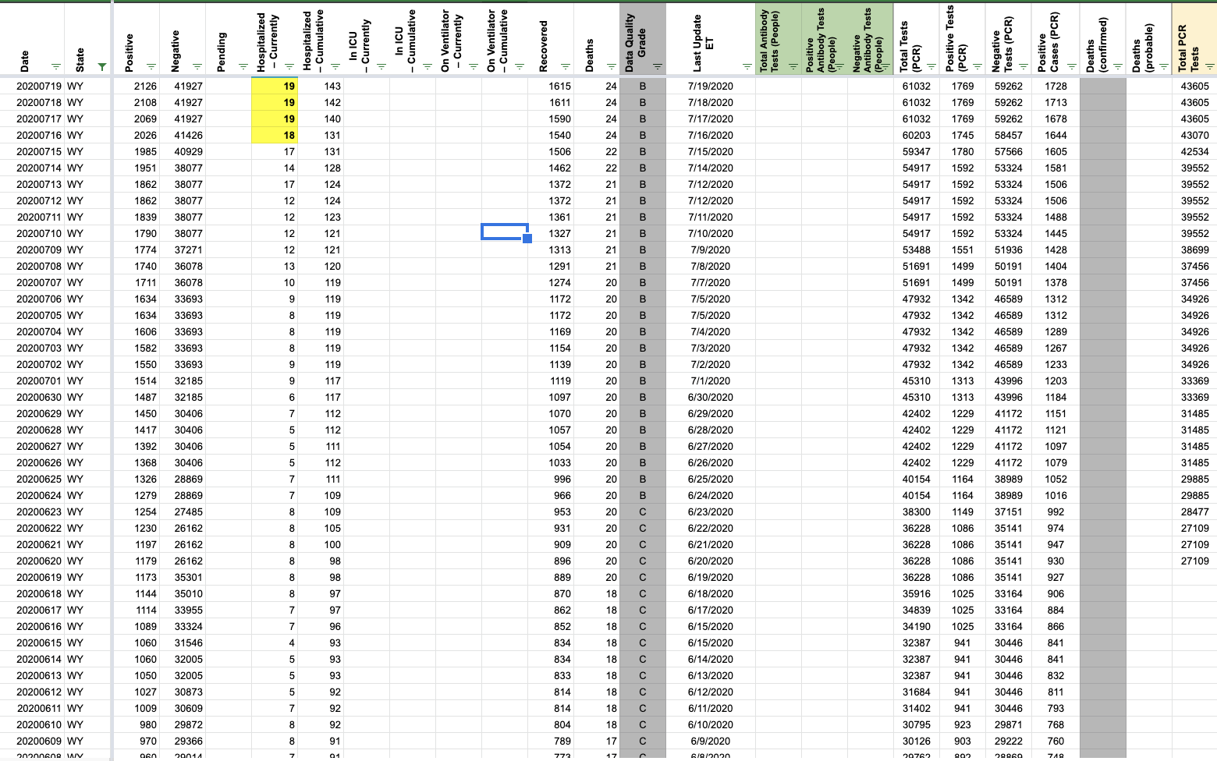Select the Positive Cases (PCR) value 1016
The width and height of the screenshot is (1217, 761).
point(1056,495)
